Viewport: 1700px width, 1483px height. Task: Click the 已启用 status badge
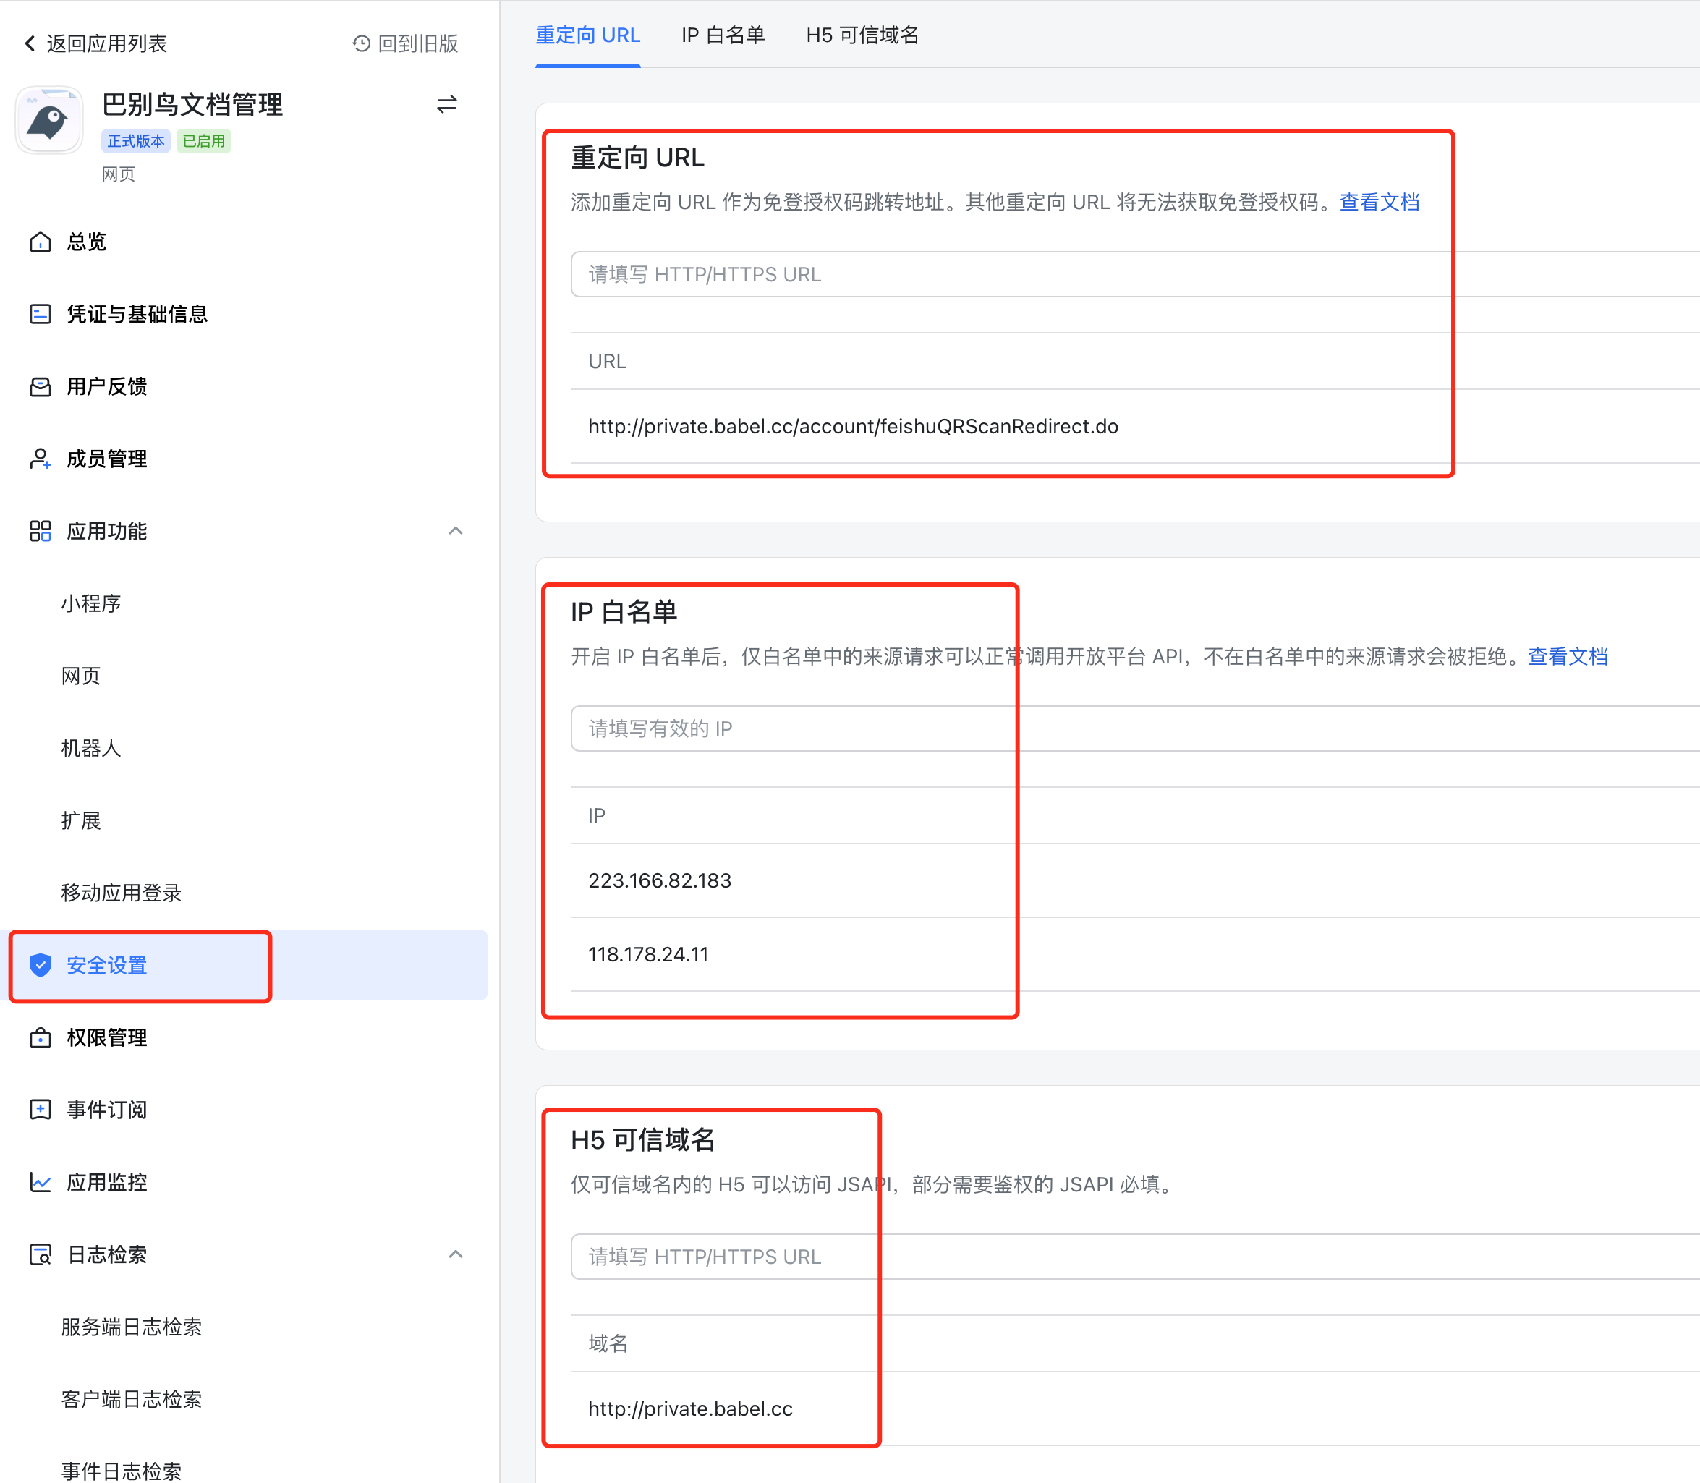203,140
